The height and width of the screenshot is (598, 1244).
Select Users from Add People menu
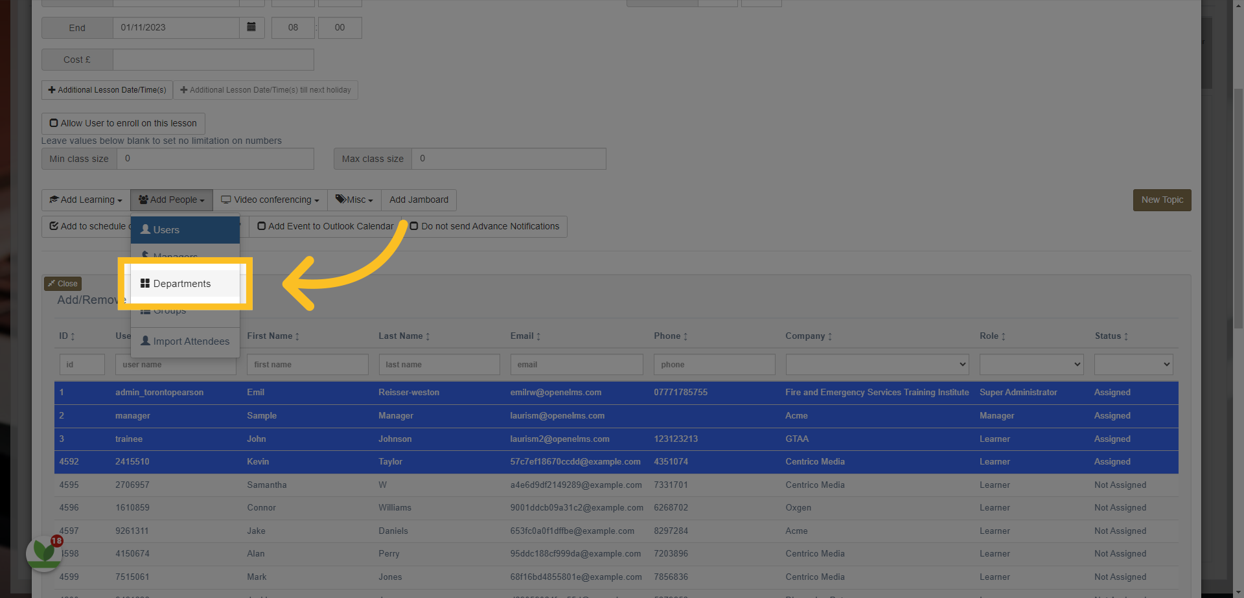pos(185,230)
